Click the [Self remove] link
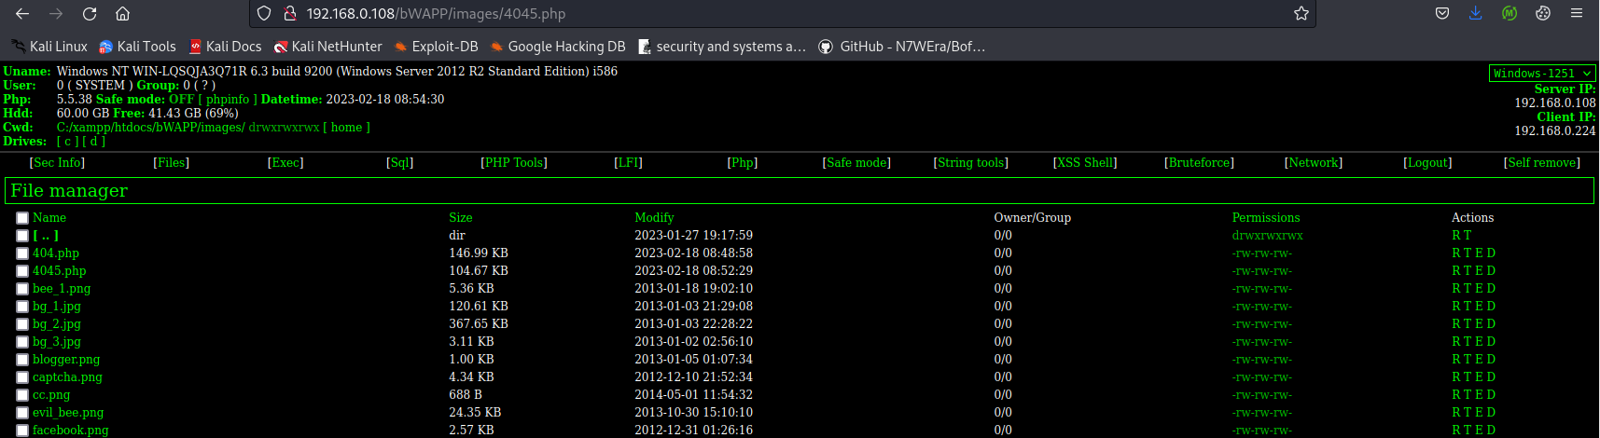The image size is (1600, 438). coord(1541,163)
